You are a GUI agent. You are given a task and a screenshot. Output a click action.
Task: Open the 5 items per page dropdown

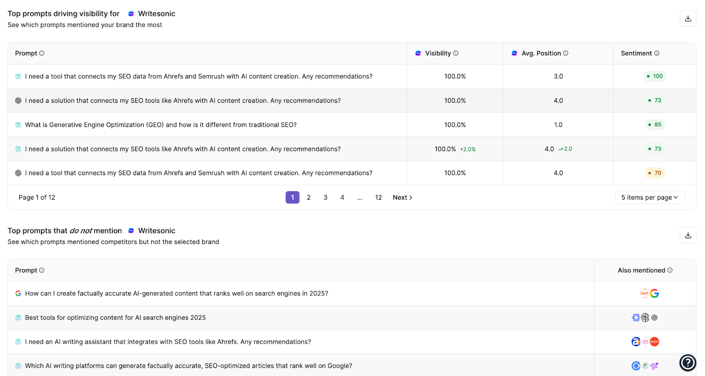(x=650, y=197)
